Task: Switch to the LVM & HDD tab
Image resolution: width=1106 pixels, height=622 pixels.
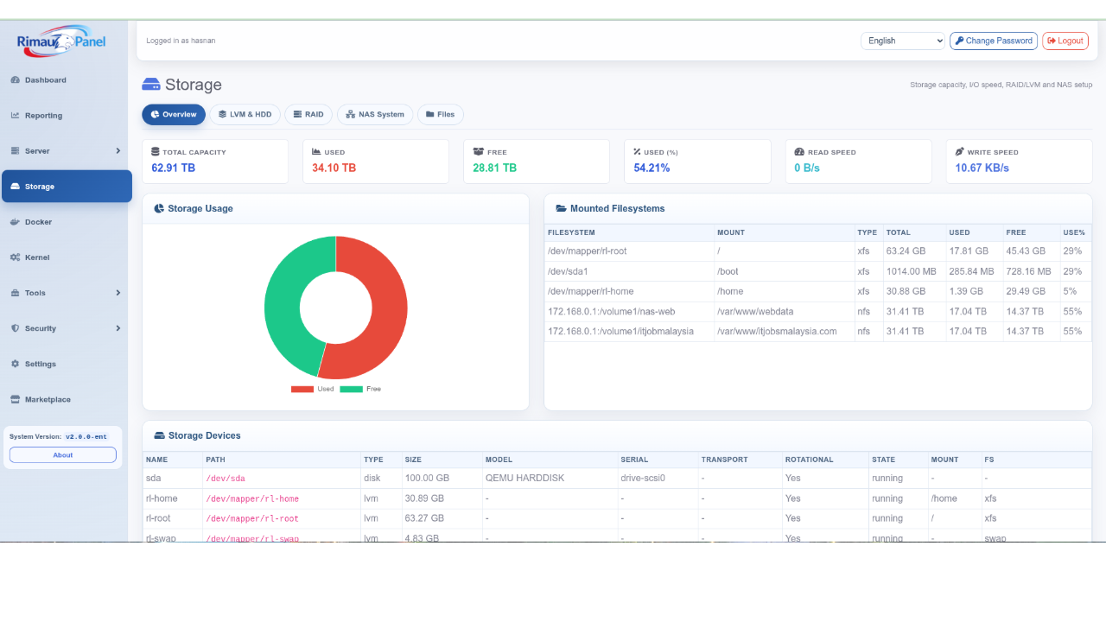Action: (x=245, y=114)
